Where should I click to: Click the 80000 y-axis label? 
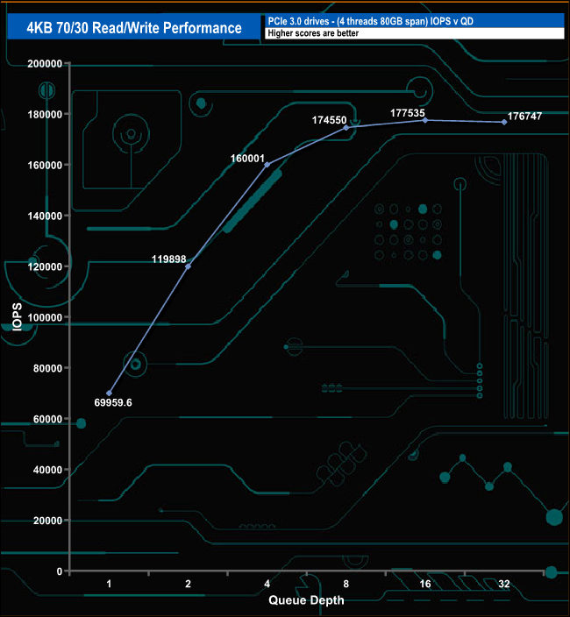pyautogui.click(x=47, y=368)
